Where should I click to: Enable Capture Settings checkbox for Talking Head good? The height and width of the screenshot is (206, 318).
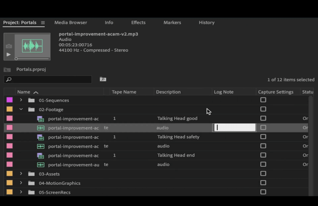click(x=263, y=118)
